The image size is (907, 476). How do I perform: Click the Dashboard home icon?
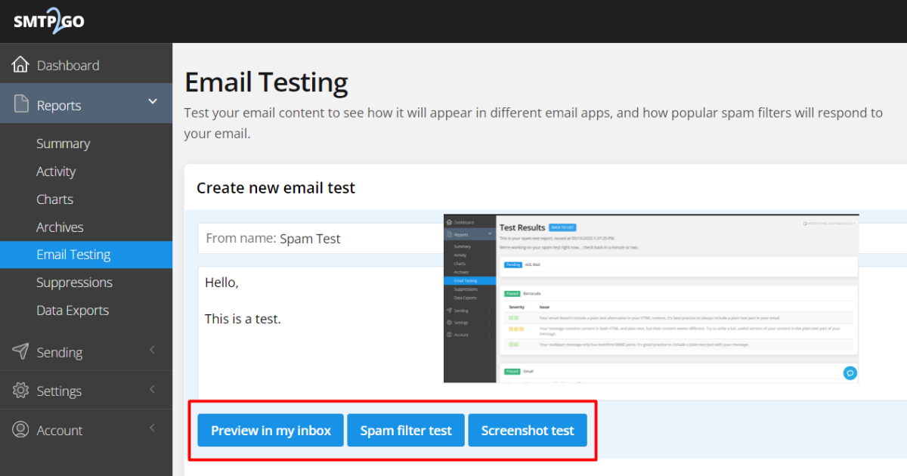[x=21, y=65]
